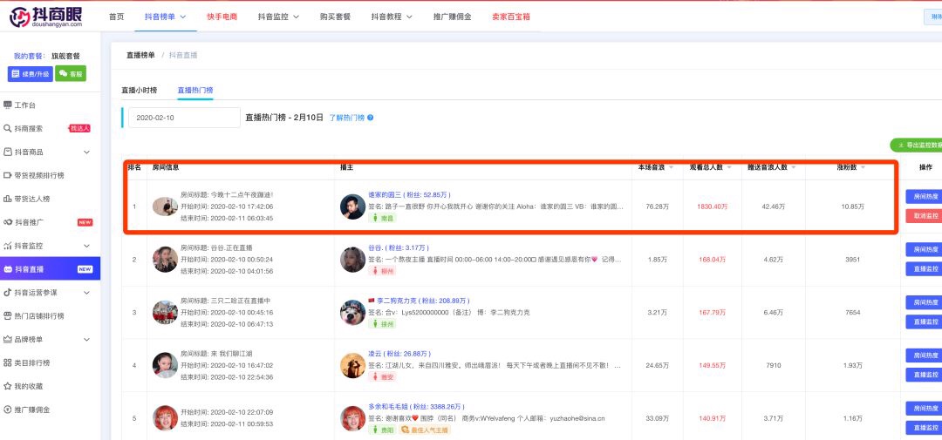
Task: Click the help question-mark icon beside 了解热门榜
Action: [370, 118]
